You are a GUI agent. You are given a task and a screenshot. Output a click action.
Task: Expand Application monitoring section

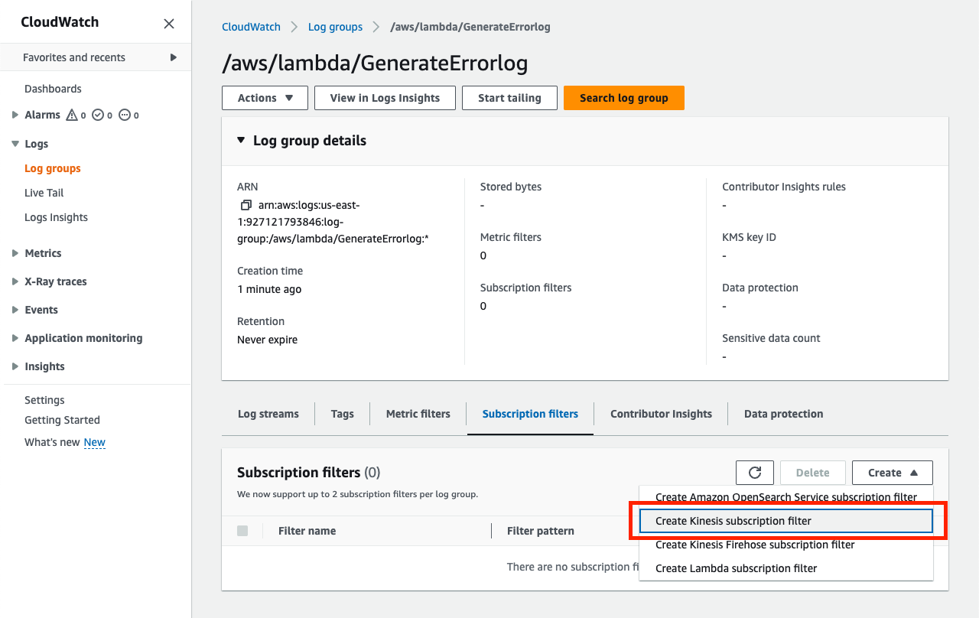coord(15,338)
